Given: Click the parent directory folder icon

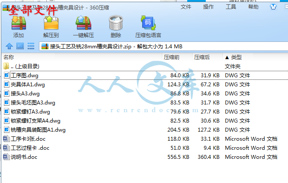Looking at the screenshot, I should 6,66.
